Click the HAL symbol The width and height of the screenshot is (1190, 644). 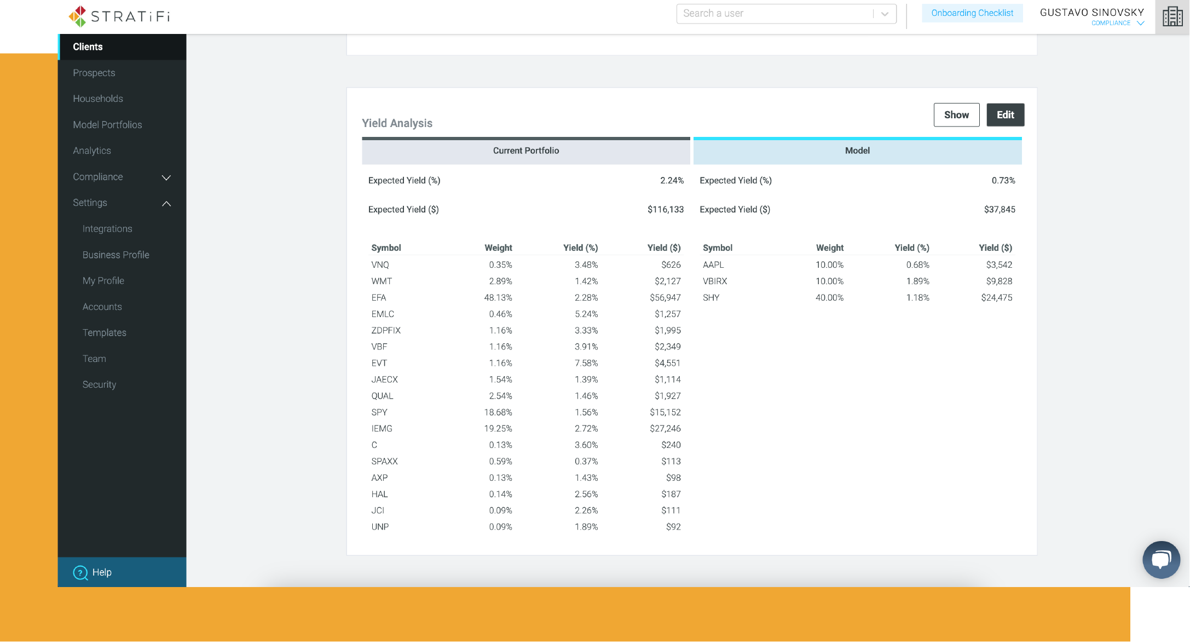(x=379, y=495)
